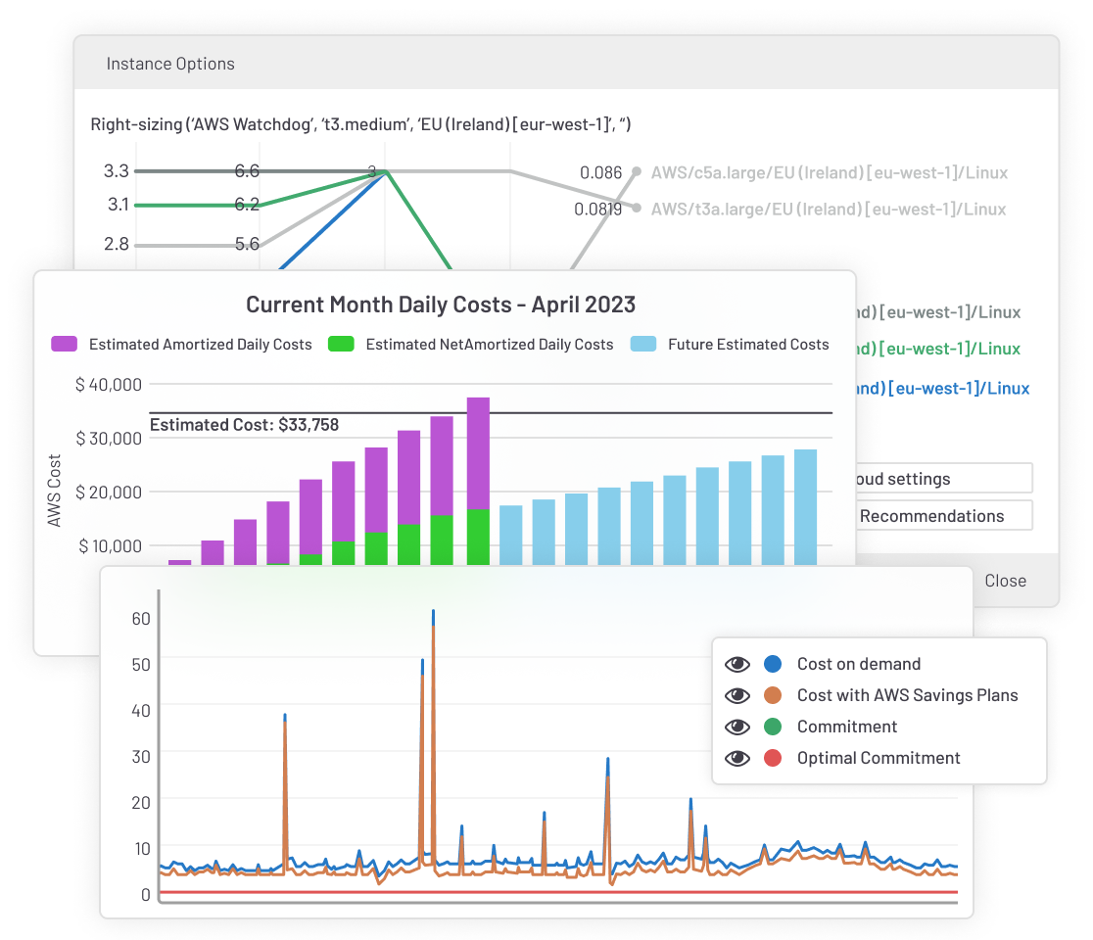Select the blue highlighted eu-west-1 Linux instance
The width and height of the screenshot is (1093, 940).
940,388
